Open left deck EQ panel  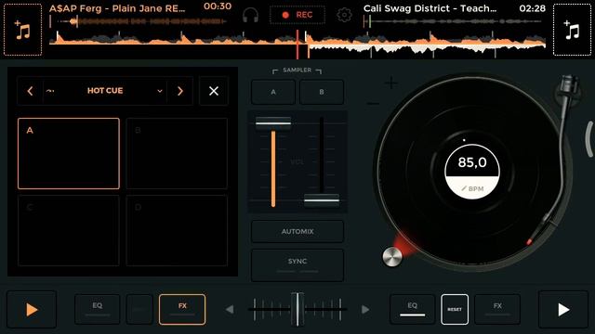pos(97,309)
